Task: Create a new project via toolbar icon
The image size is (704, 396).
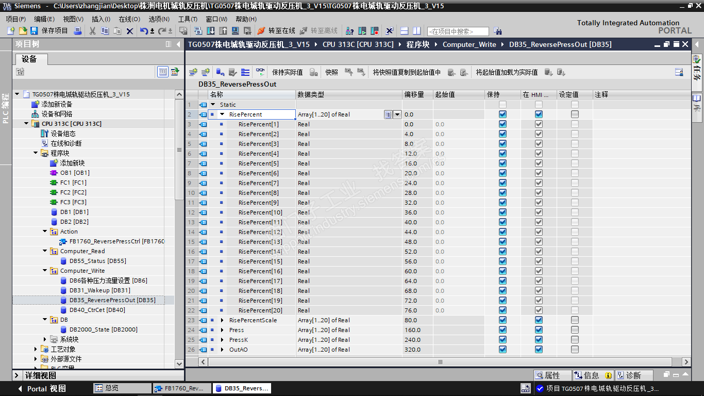Action: point(11,31)
